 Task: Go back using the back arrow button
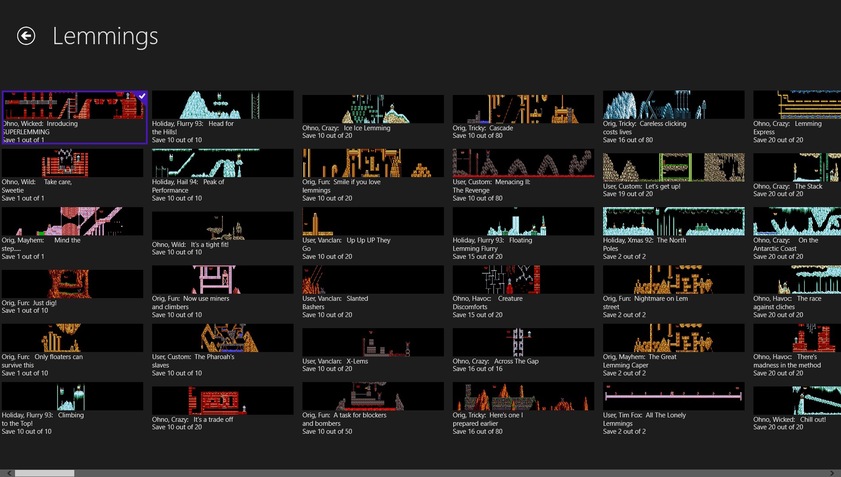click(26, 36)
